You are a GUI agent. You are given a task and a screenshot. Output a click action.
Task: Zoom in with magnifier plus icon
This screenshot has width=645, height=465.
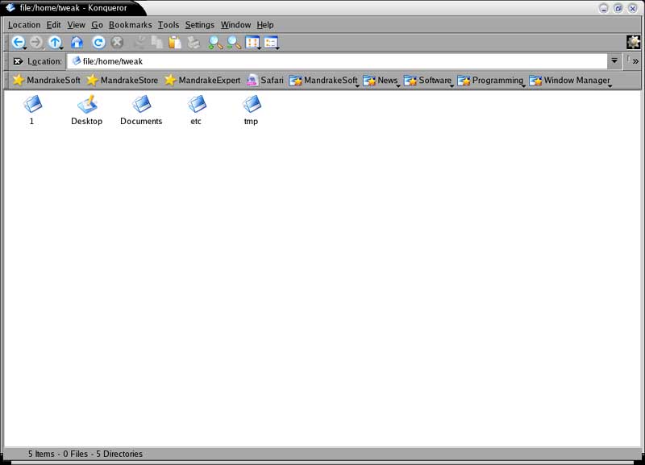coord(215,43)
